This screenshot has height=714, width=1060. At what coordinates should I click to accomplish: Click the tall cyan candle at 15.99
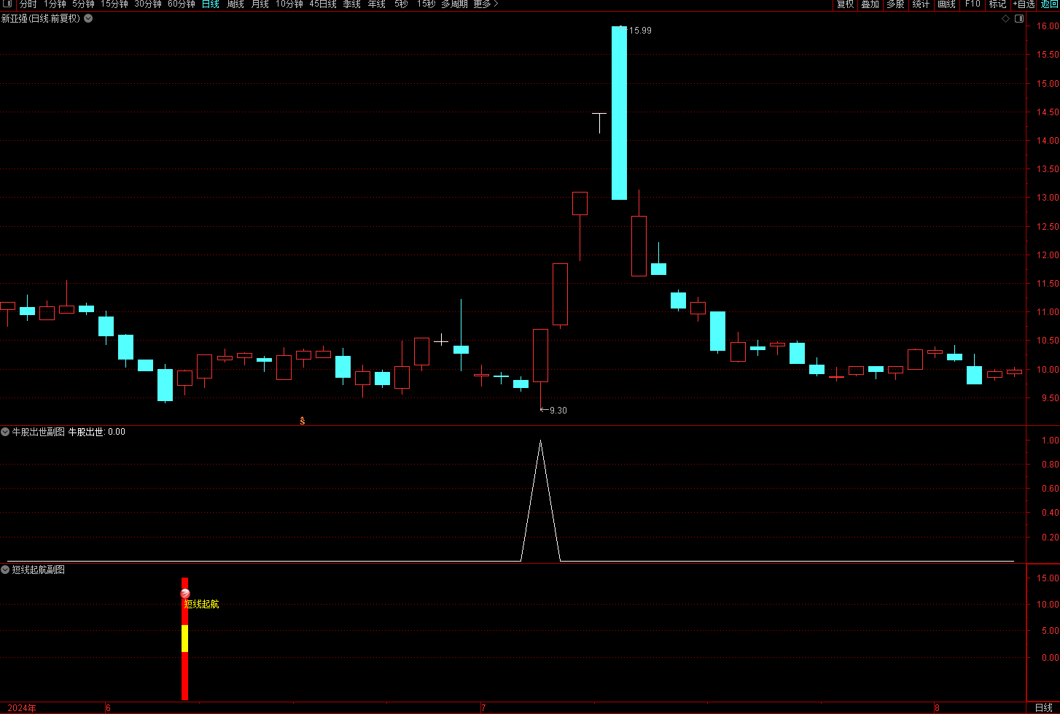coord(619,113)
